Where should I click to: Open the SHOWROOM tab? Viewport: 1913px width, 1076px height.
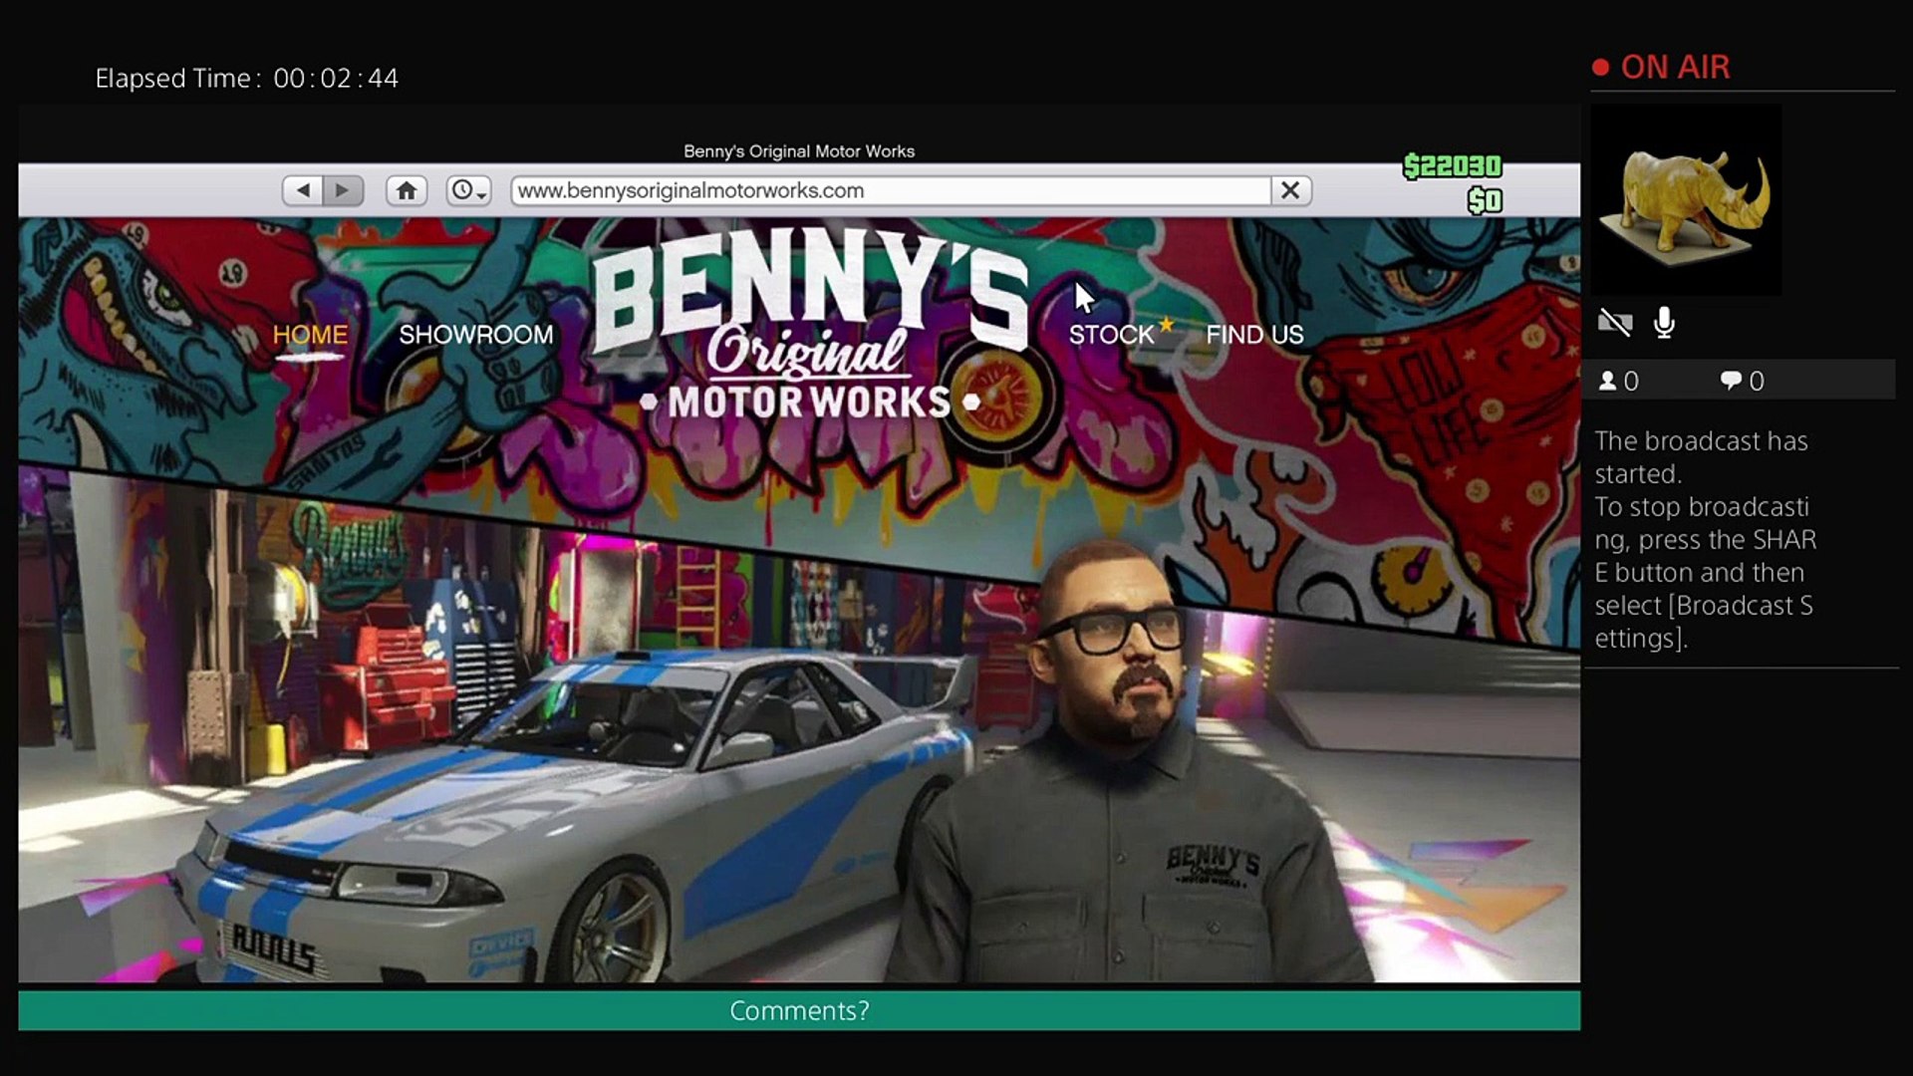tap(476, 335)
